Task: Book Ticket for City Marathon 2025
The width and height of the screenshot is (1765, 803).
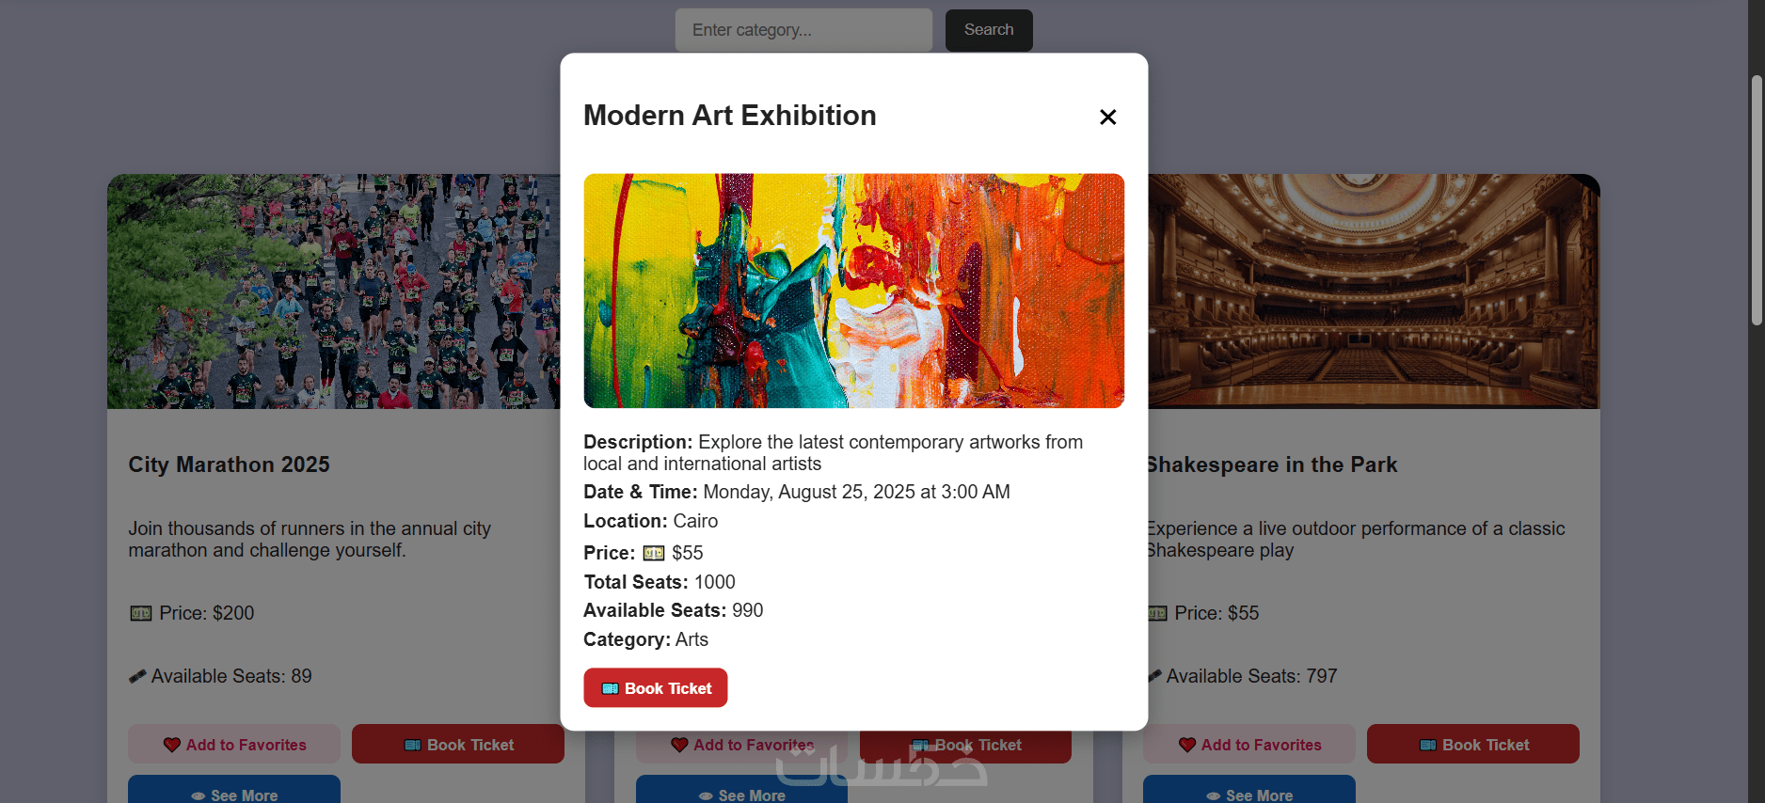Action: (x=458, y=745)
